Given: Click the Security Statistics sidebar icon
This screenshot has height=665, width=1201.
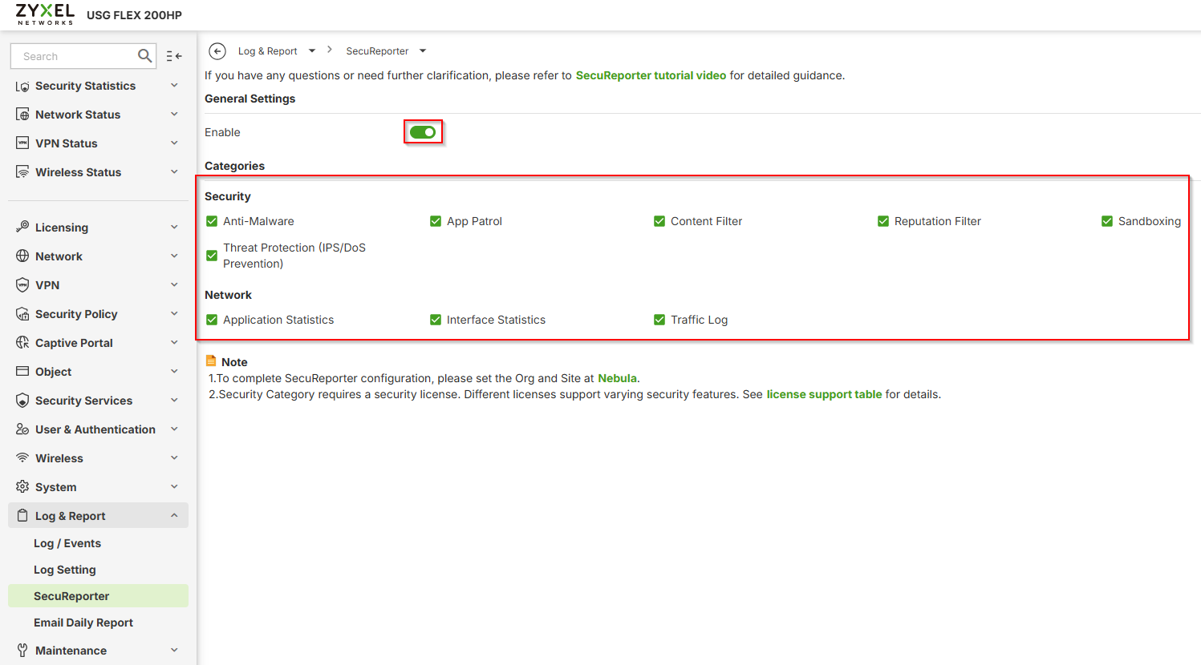Looking at the screenshot, I should (22, 87).
